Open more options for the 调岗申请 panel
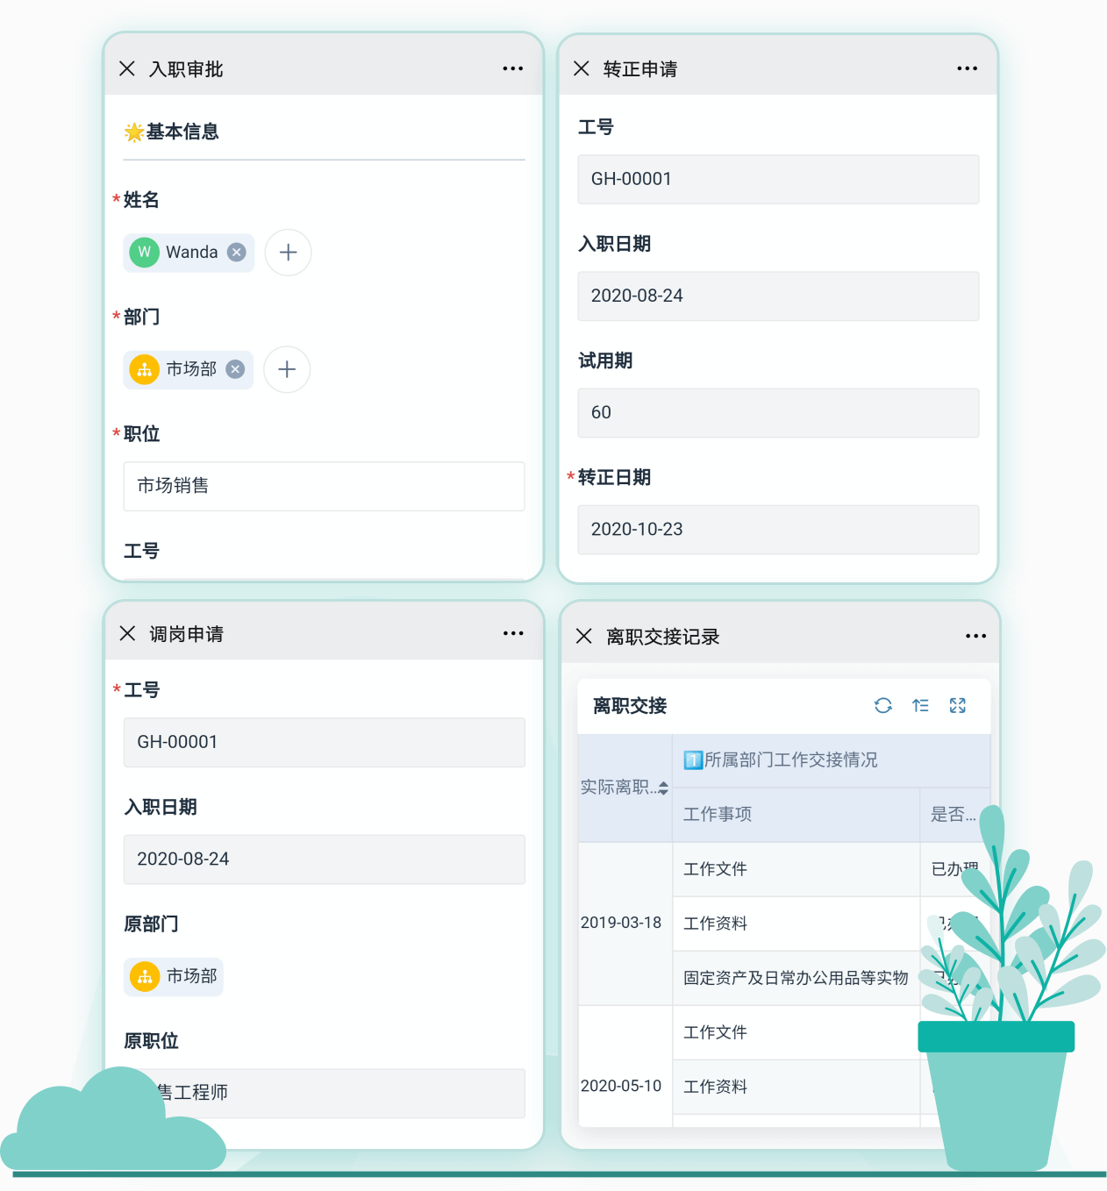The image size is (1107, 1191). point(513,633)
